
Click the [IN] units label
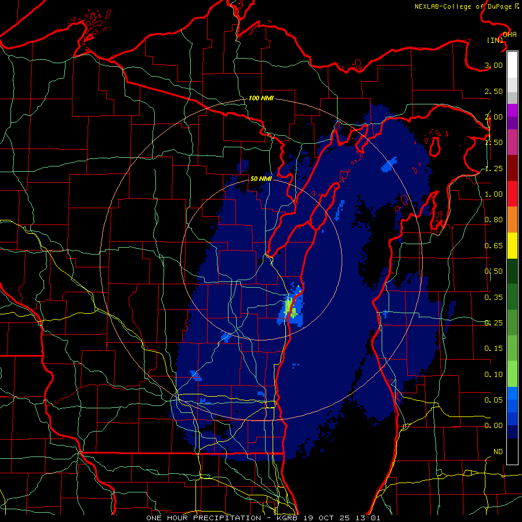495,40
